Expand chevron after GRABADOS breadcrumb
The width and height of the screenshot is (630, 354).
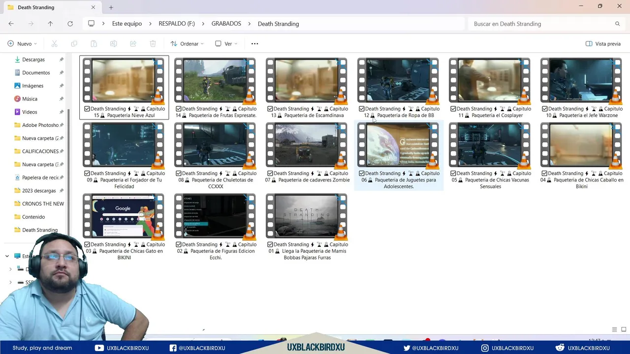[250, 24]
